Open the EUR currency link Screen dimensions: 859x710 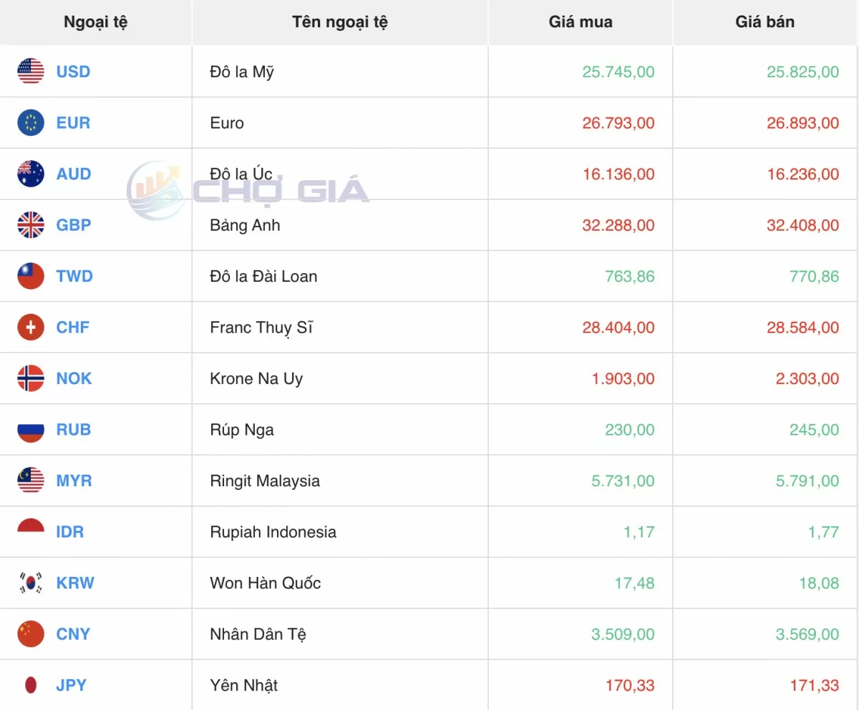click(73, 123)
